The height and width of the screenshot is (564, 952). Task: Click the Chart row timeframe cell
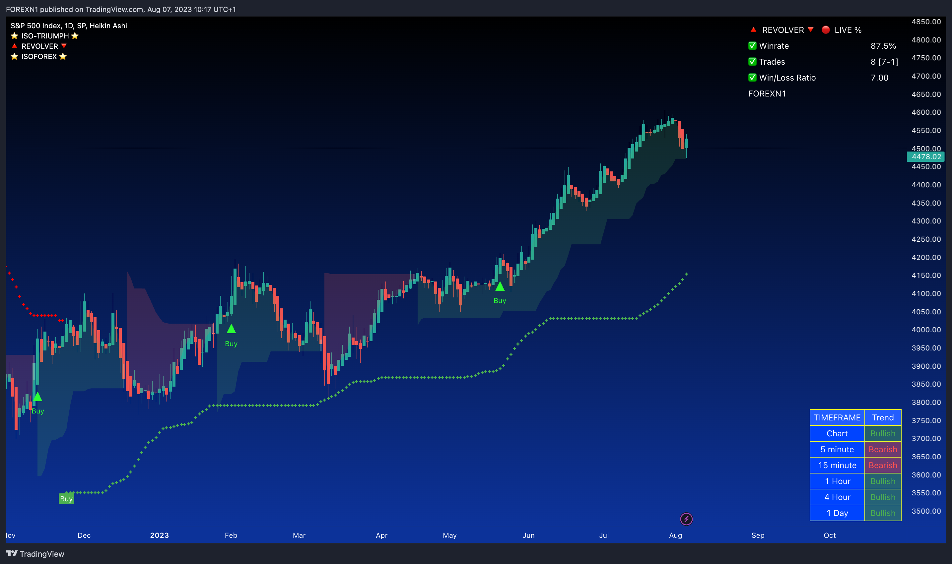pos(837,433)
